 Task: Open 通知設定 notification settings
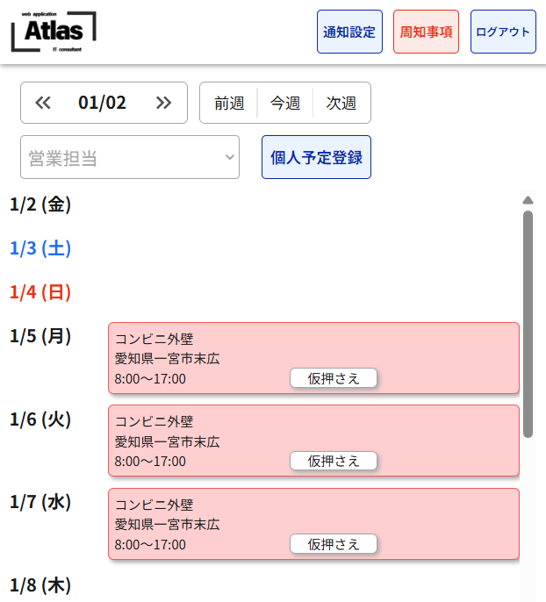(349, 32)
